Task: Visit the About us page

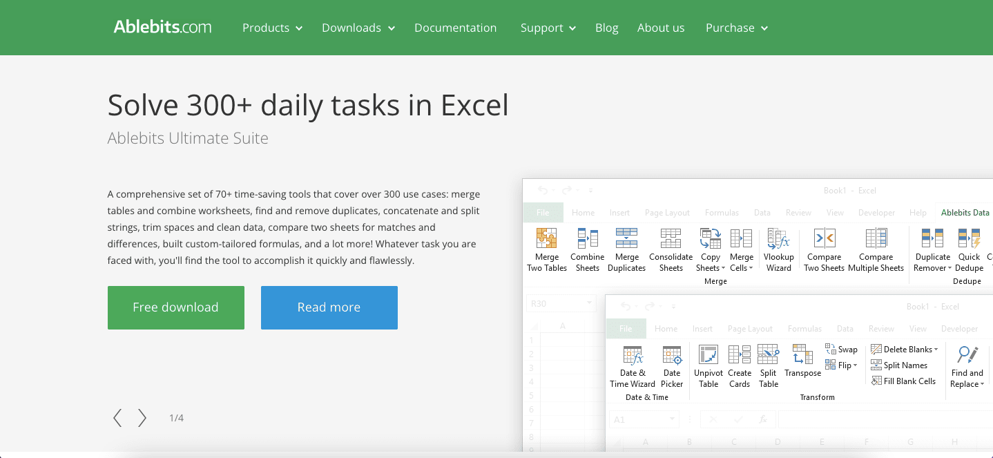Action: point(661,28)
